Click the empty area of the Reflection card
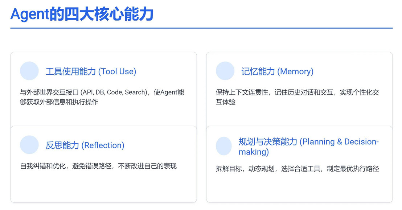402x210 pixels. coord(103,186)
